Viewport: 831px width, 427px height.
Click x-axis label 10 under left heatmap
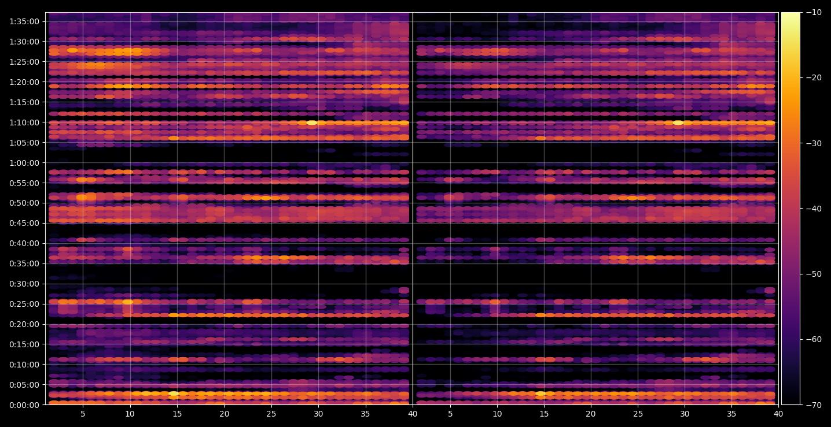pyautogui.click(x=130, y=414)
